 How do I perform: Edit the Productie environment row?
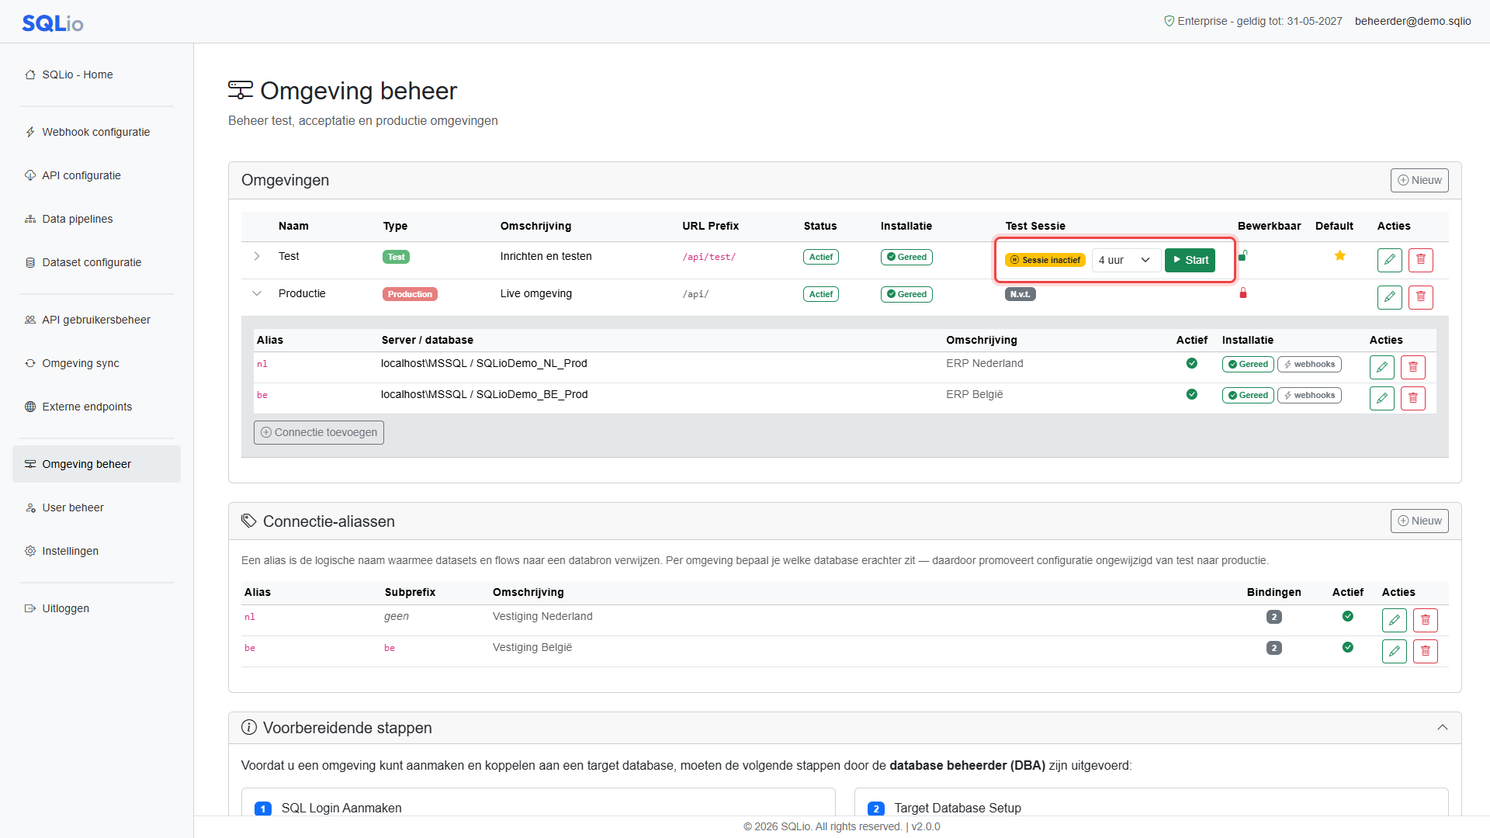[x=1389, y=297]
